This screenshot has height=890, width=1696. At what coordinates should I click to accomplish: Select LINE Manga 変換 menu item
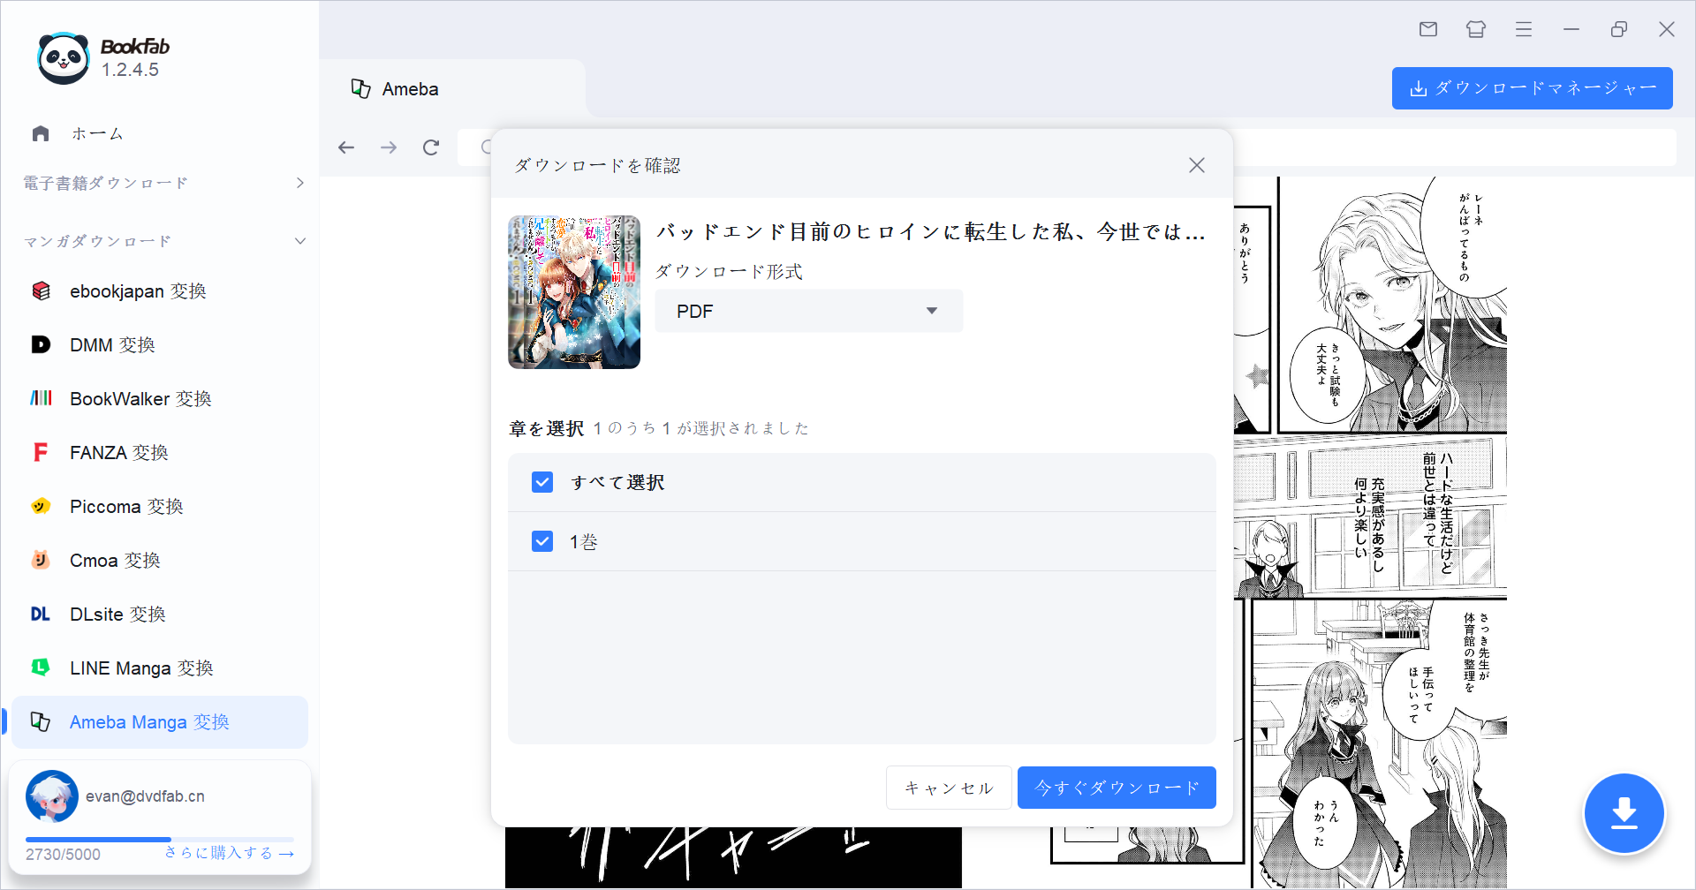coord(160,667)
